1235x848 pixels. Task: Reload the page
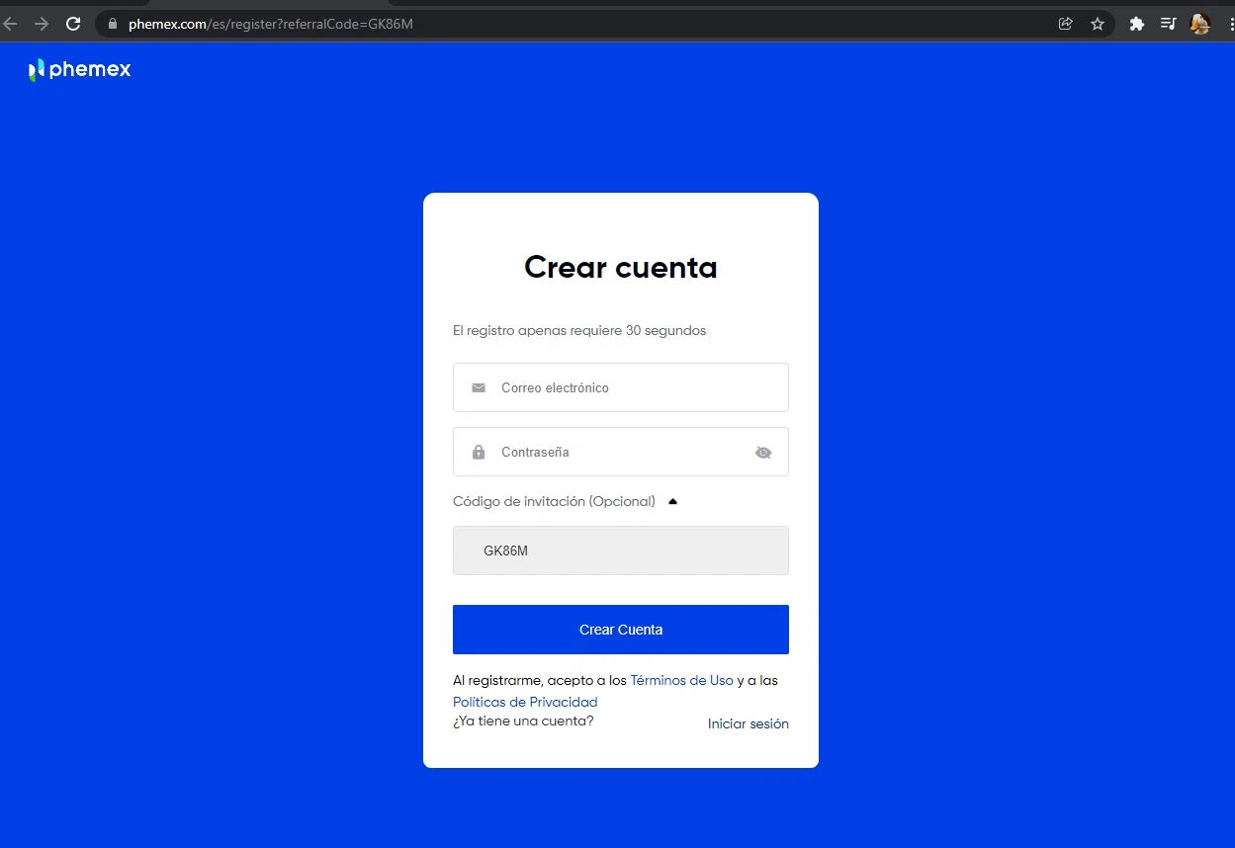[x=73, y=24]
